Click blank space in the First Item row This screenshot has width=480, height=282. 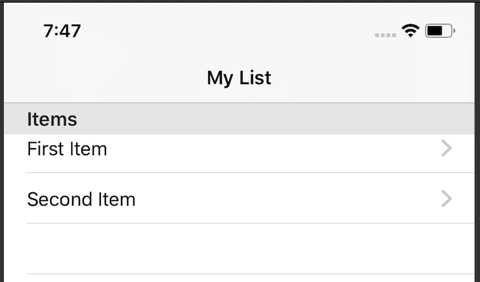(273, 151)
